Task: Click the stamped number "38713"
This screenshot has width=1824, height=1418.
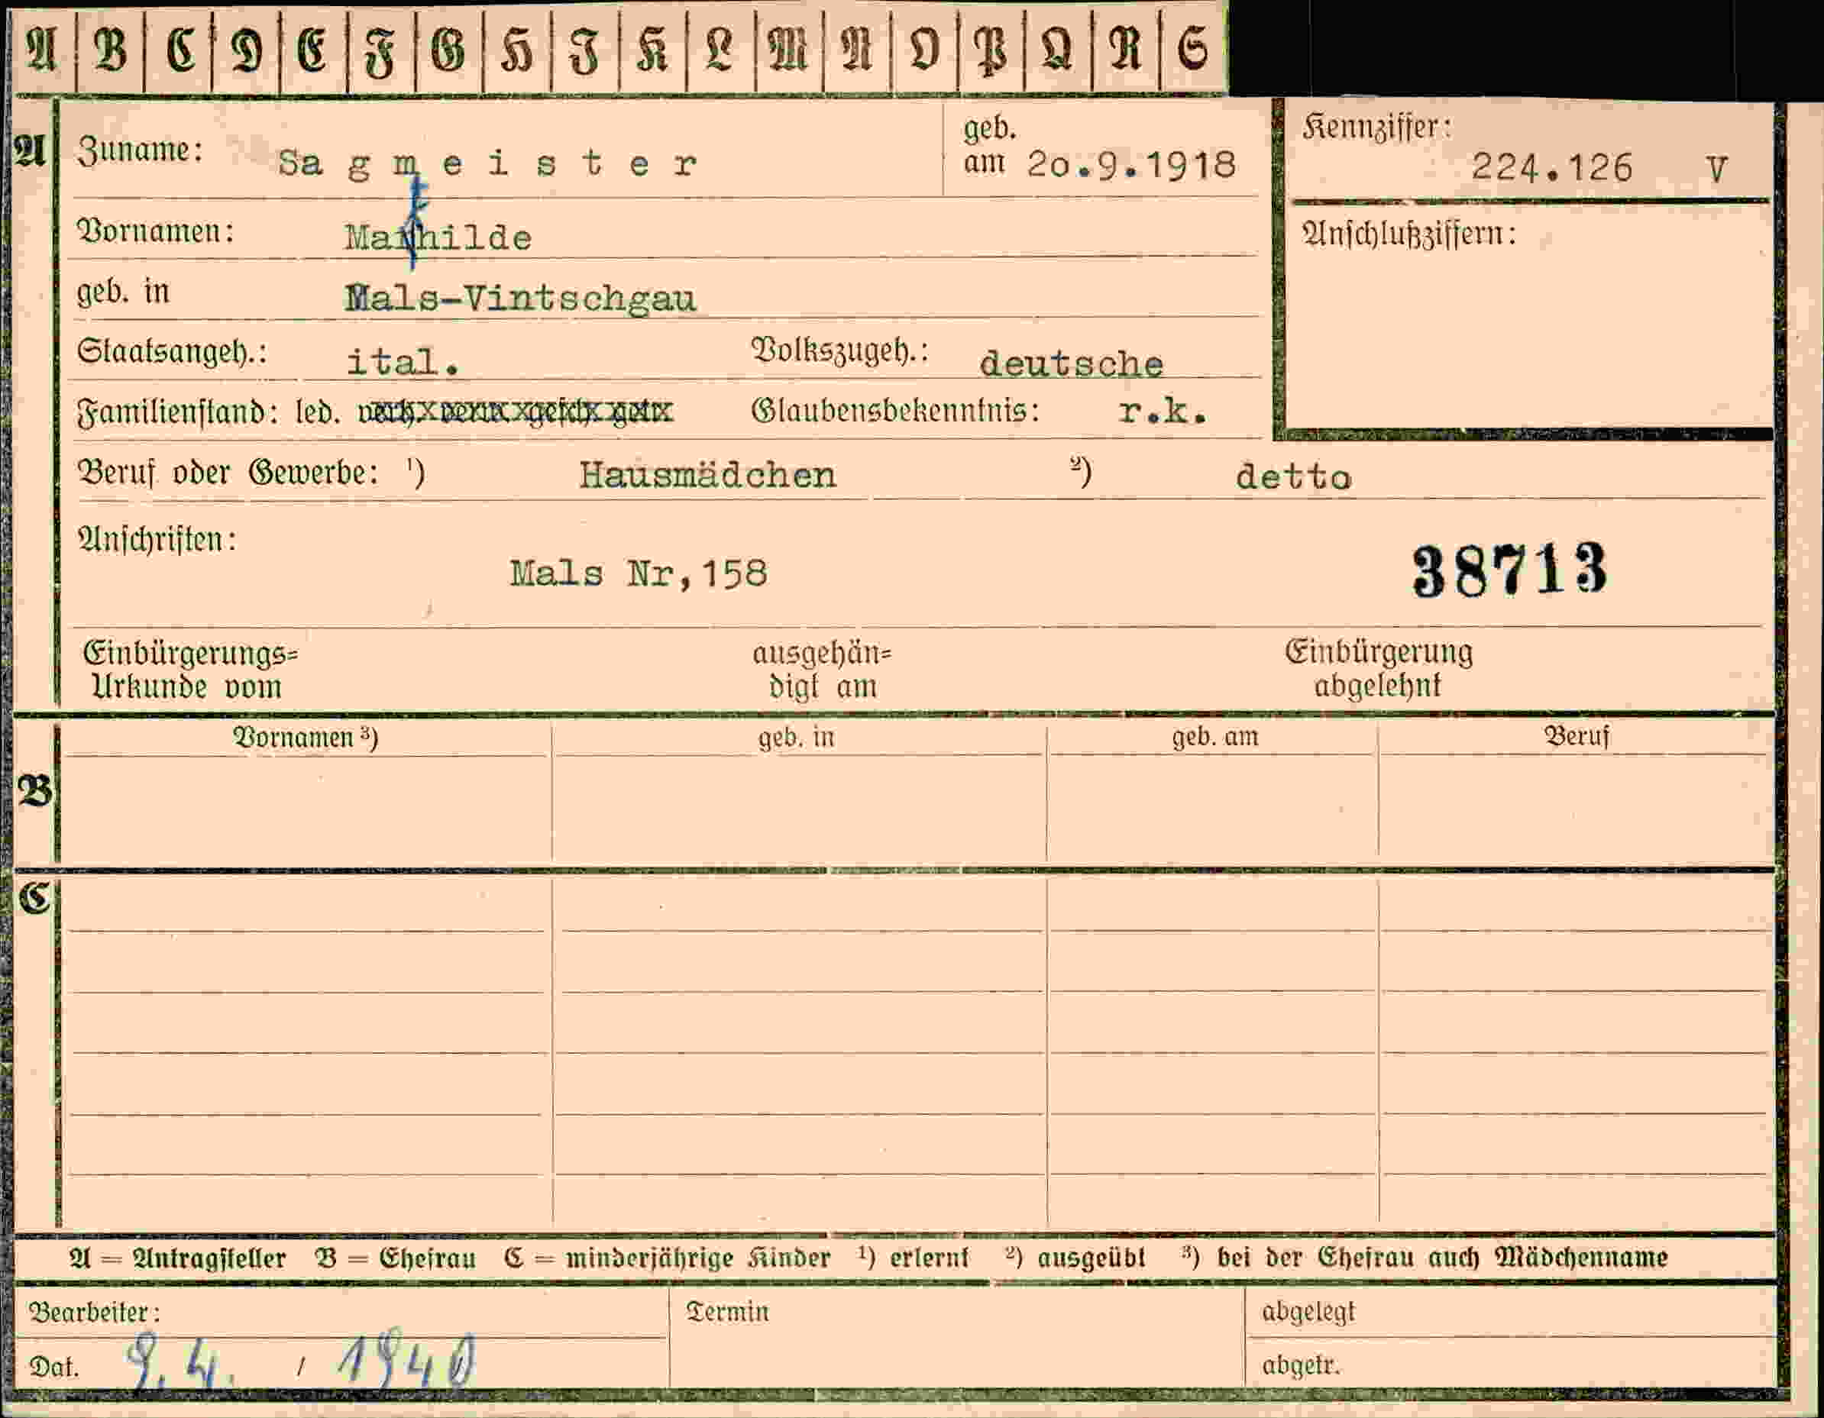Action: pyautogui.click(x=1510, y=570)
